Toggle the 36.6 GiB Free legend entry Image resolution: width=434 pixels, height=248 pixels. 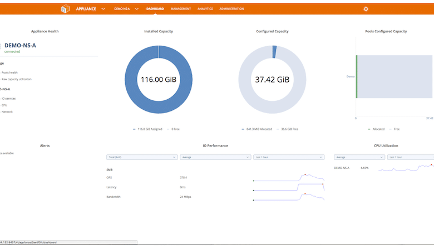pos(287,129)
